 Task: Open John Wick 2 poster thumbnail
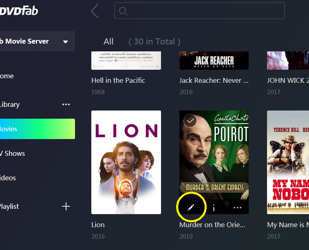coord(288,60)
